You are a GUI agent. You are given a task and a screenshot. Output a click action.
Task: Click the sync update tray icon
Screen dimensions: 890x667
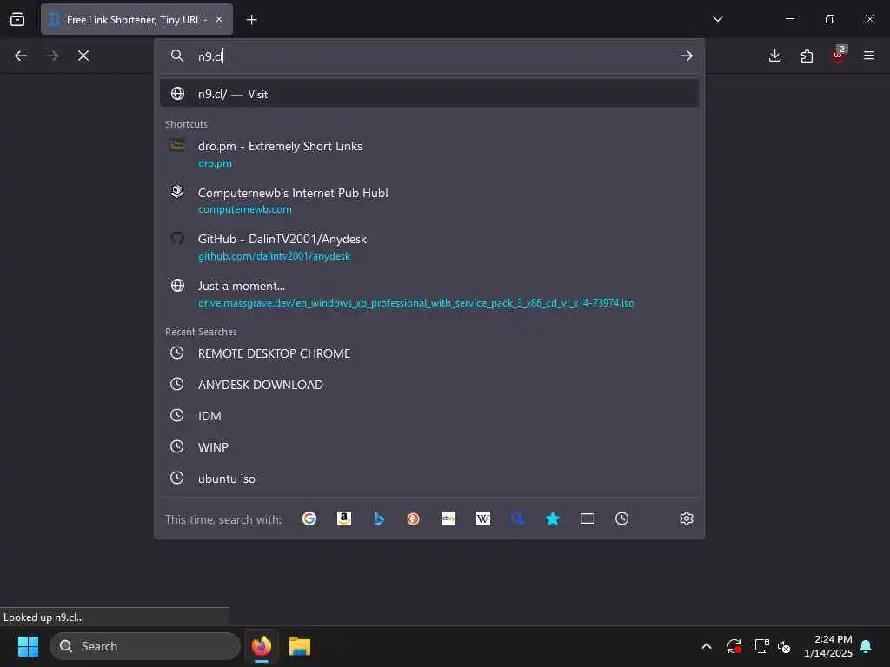point(734,646)
